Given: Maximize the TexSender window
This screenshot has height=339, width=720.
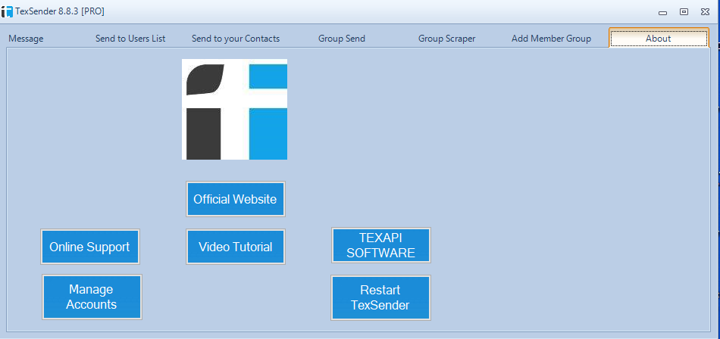Looking at the screenshot, I should 684,12.
